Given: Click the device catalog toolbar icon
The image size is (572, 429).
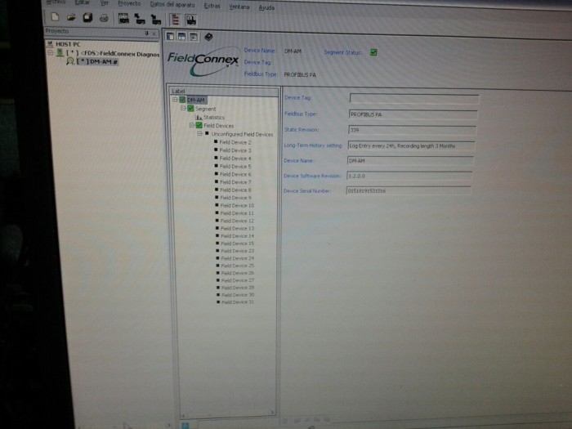Looking at the screenshot, I should click(x=123, y=18).
